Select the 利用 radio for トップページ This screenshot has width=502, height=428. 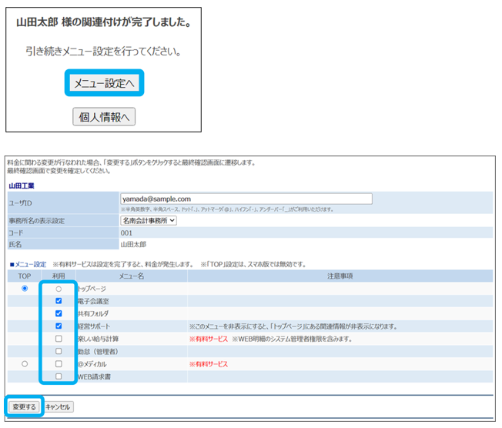59,289
